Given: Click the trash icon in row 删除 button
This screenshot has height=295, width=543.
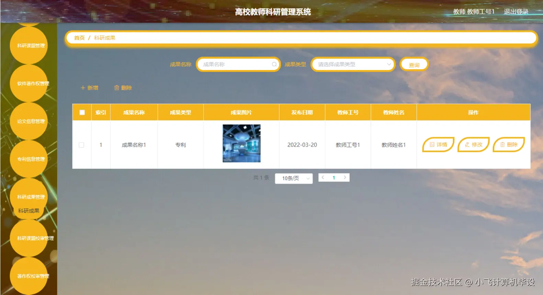Looking at the screenshot, I should [x=502, y=145].
